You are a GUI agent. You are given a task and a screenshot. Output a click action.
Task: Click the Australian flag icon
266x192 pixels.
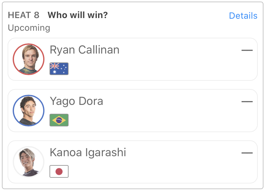tap(59, 69)
